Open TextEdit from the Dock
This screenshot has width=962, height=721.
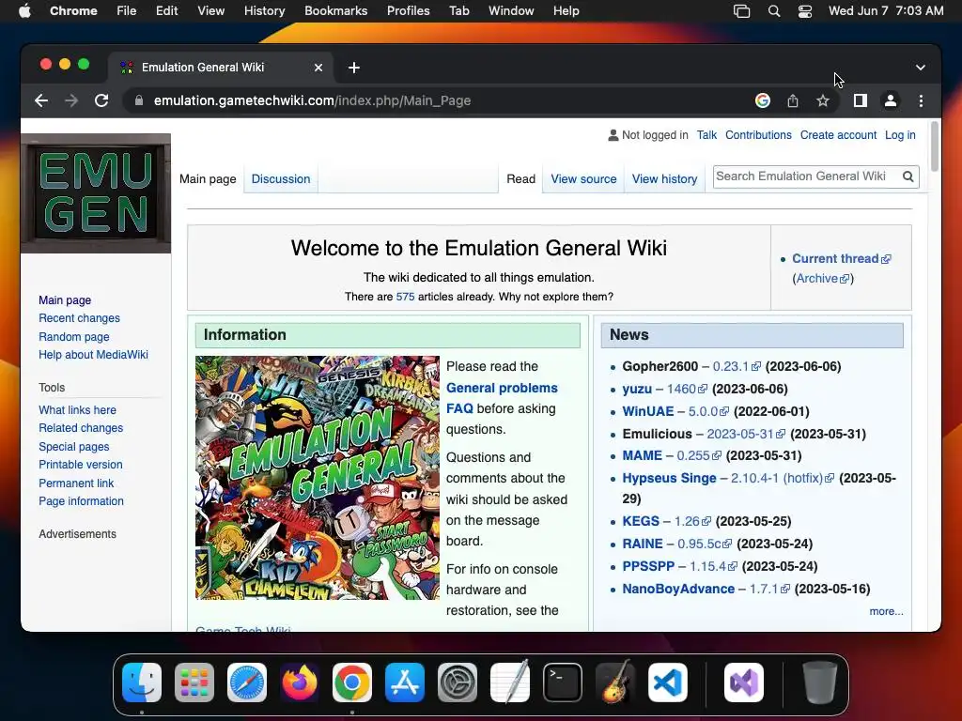(510, 683)
